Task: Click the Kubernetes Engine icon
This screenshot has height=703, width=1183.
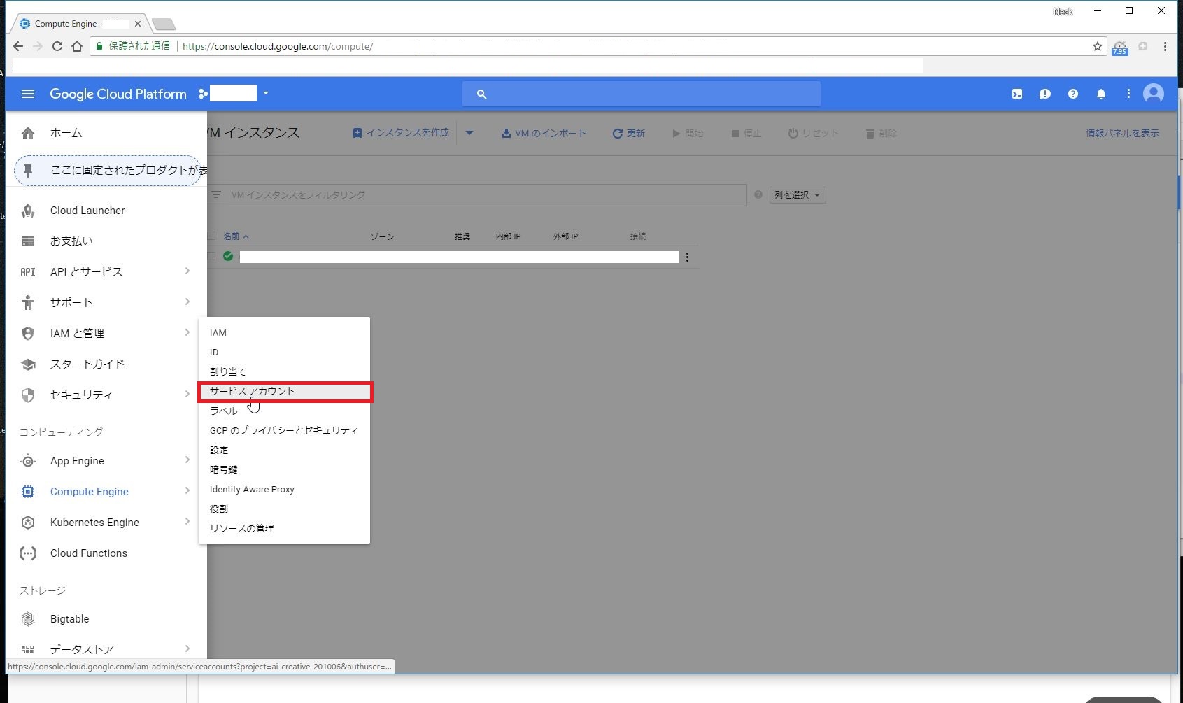Action: point(28,523)
